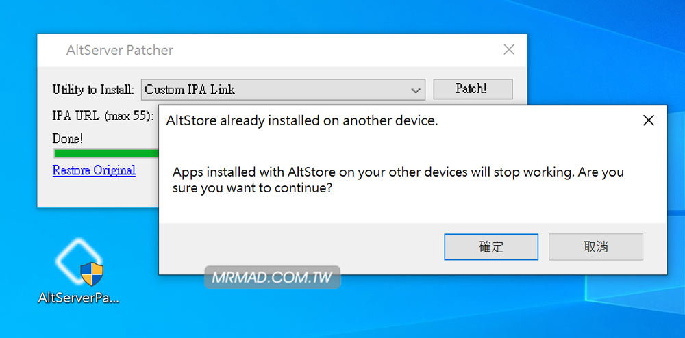Click the dialog warning message text
Image resolution: width=685 pixels, height=338 pixels.
coord(398,180)
